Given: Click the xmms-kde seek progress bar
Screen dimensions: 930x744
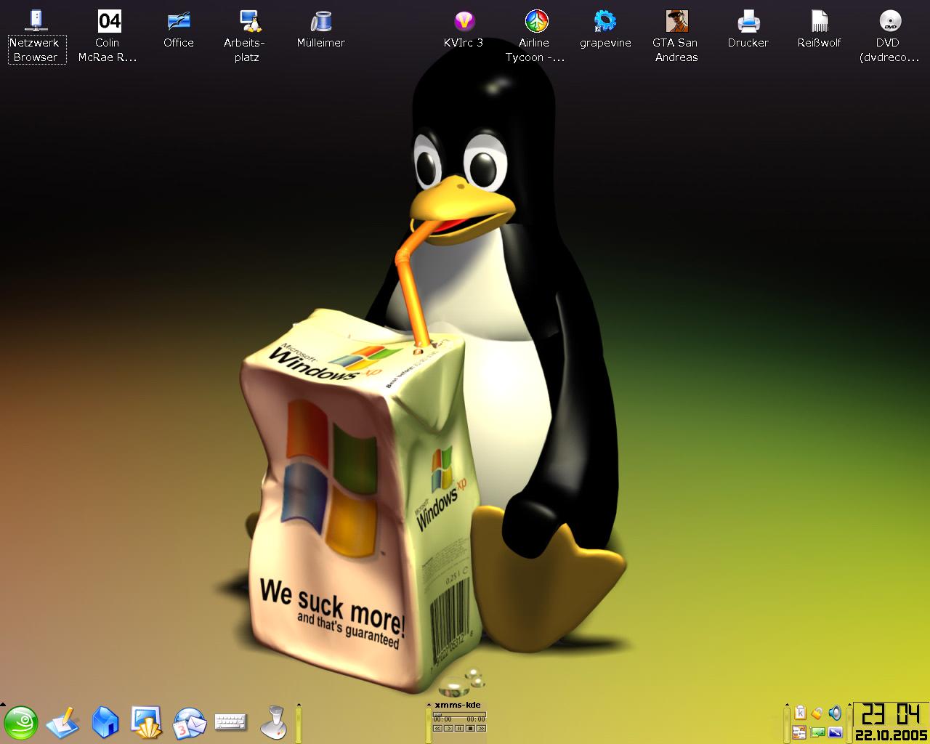Looking at the screenshot, I should coord(459,714).
